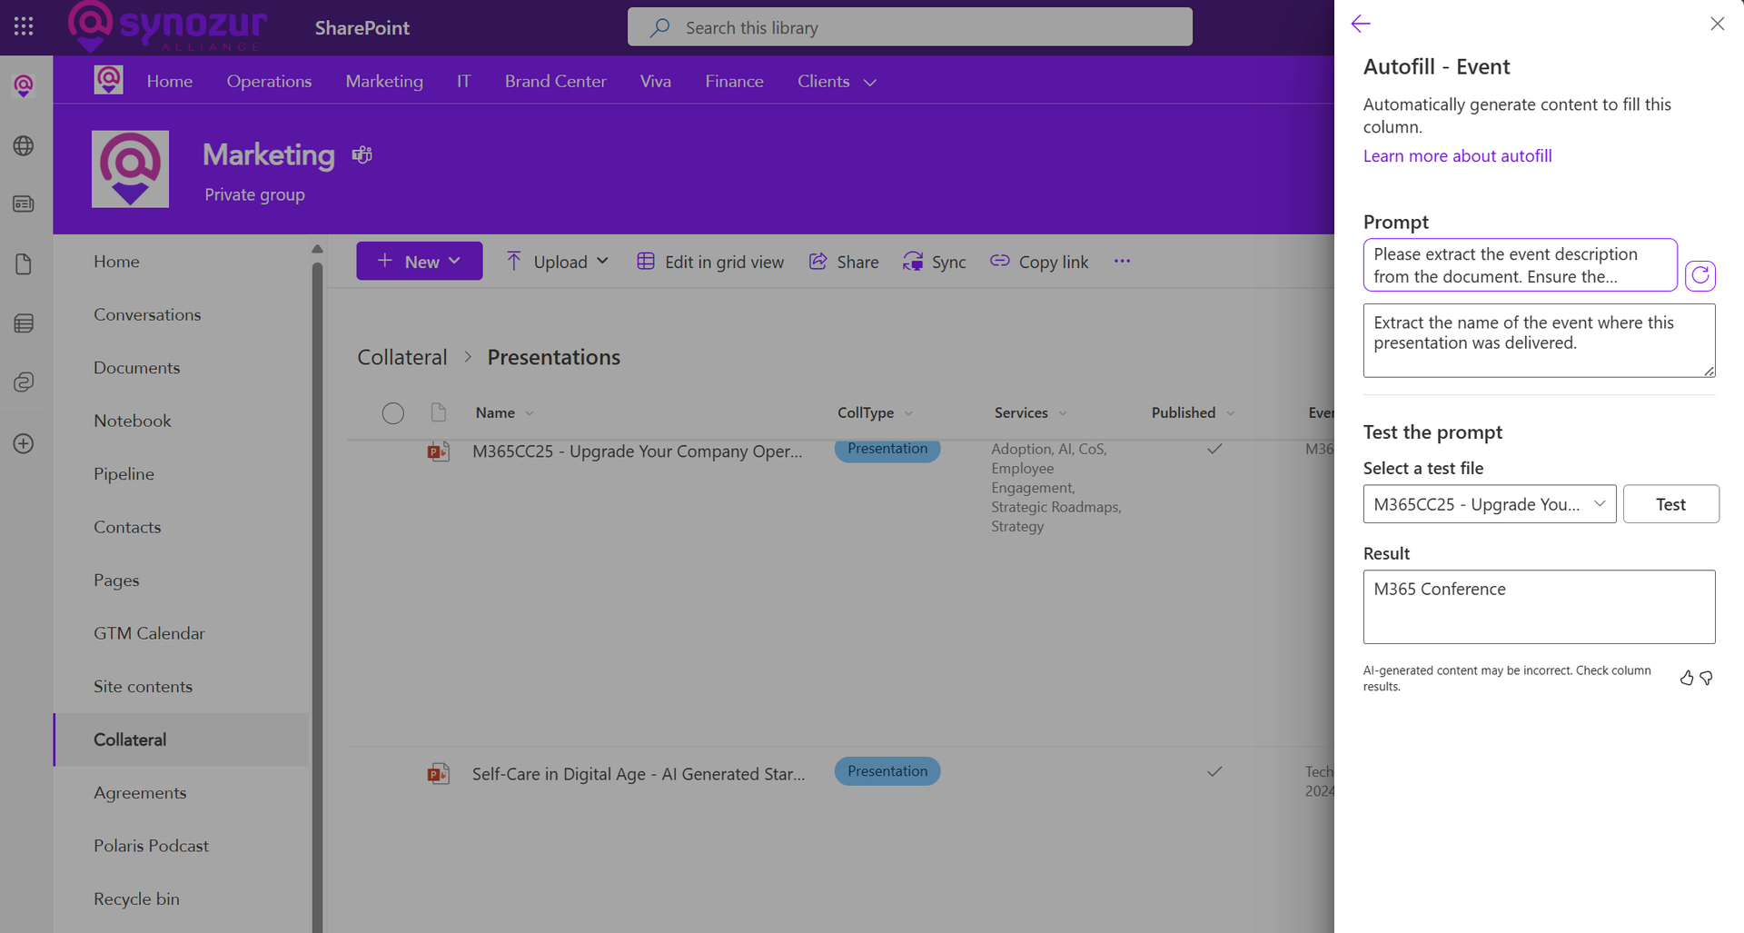Open Self-Care in Digital Age file
Viewport: 1744px width, 933px height.
point(638,773)
